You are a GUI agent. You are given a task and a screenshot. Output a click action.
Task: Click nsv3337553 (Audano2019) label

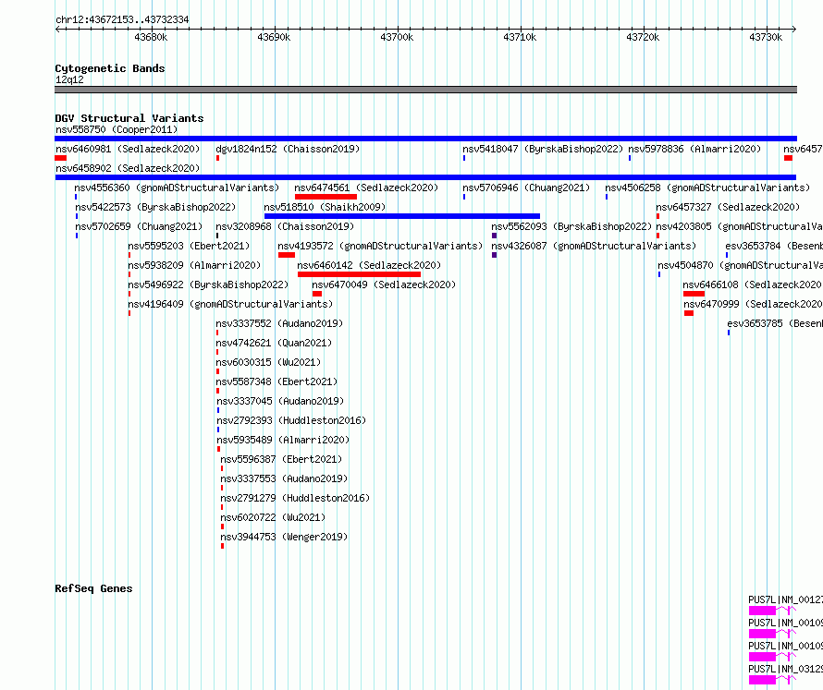[x=284, y=478]
